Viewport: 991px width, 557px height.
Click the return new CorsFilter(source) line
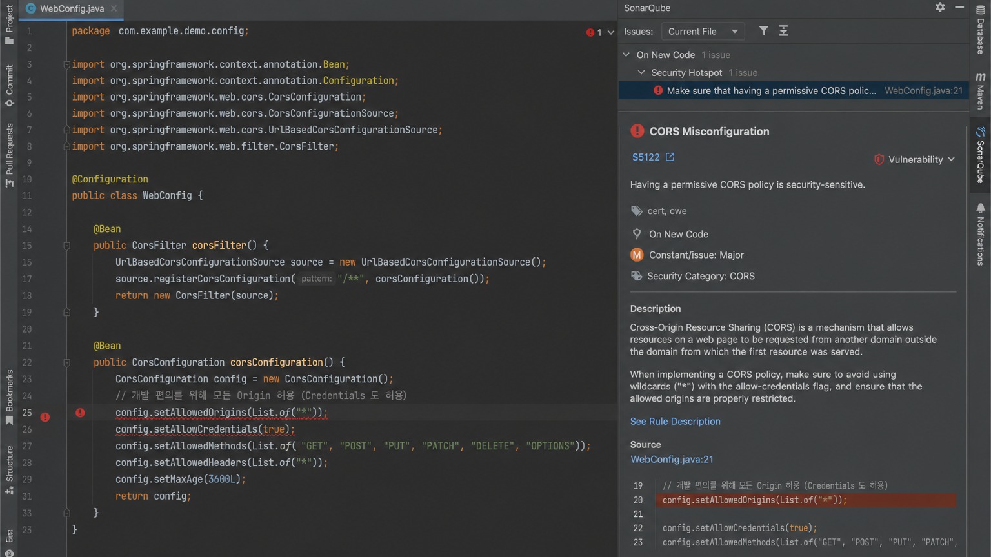click(x=197, y=295)
